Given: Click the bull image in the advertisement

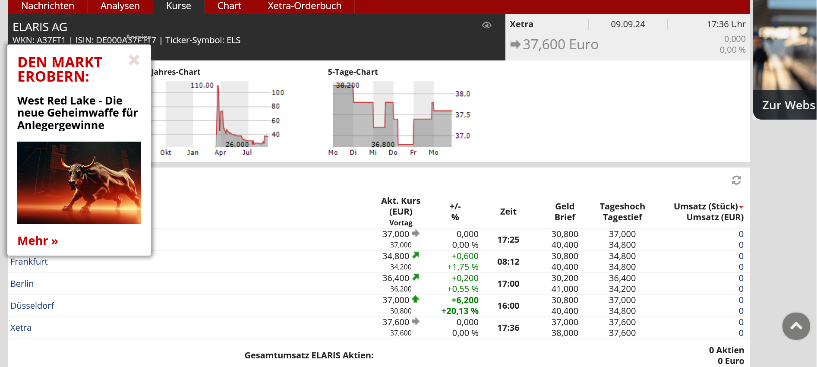Looking at the screenshot, I should tap(79, 183).
